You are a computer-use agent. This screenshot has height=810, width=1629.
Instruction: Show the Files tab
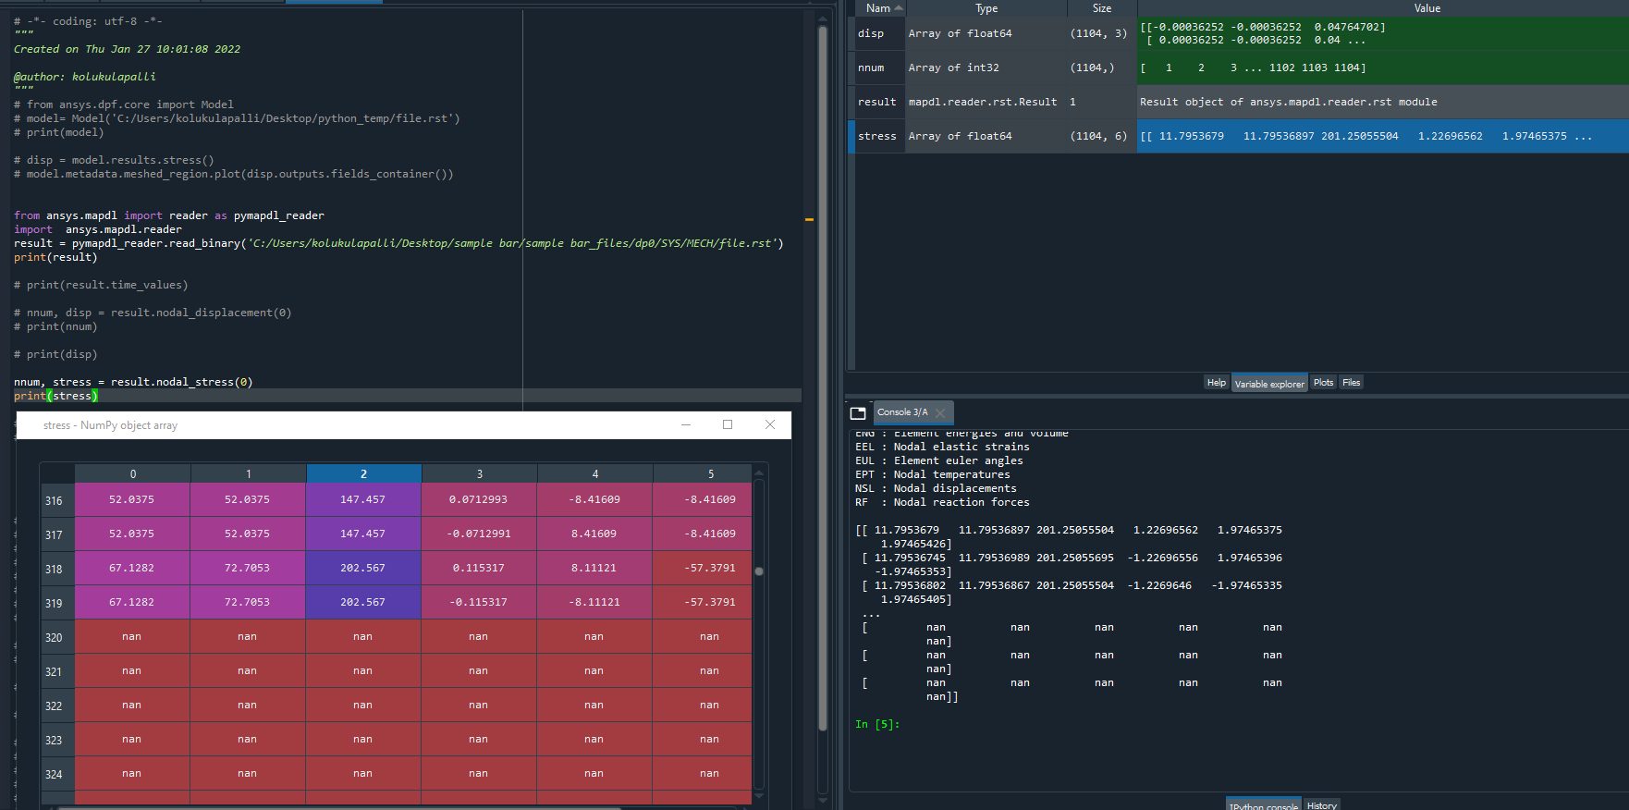pos(1352,383)
